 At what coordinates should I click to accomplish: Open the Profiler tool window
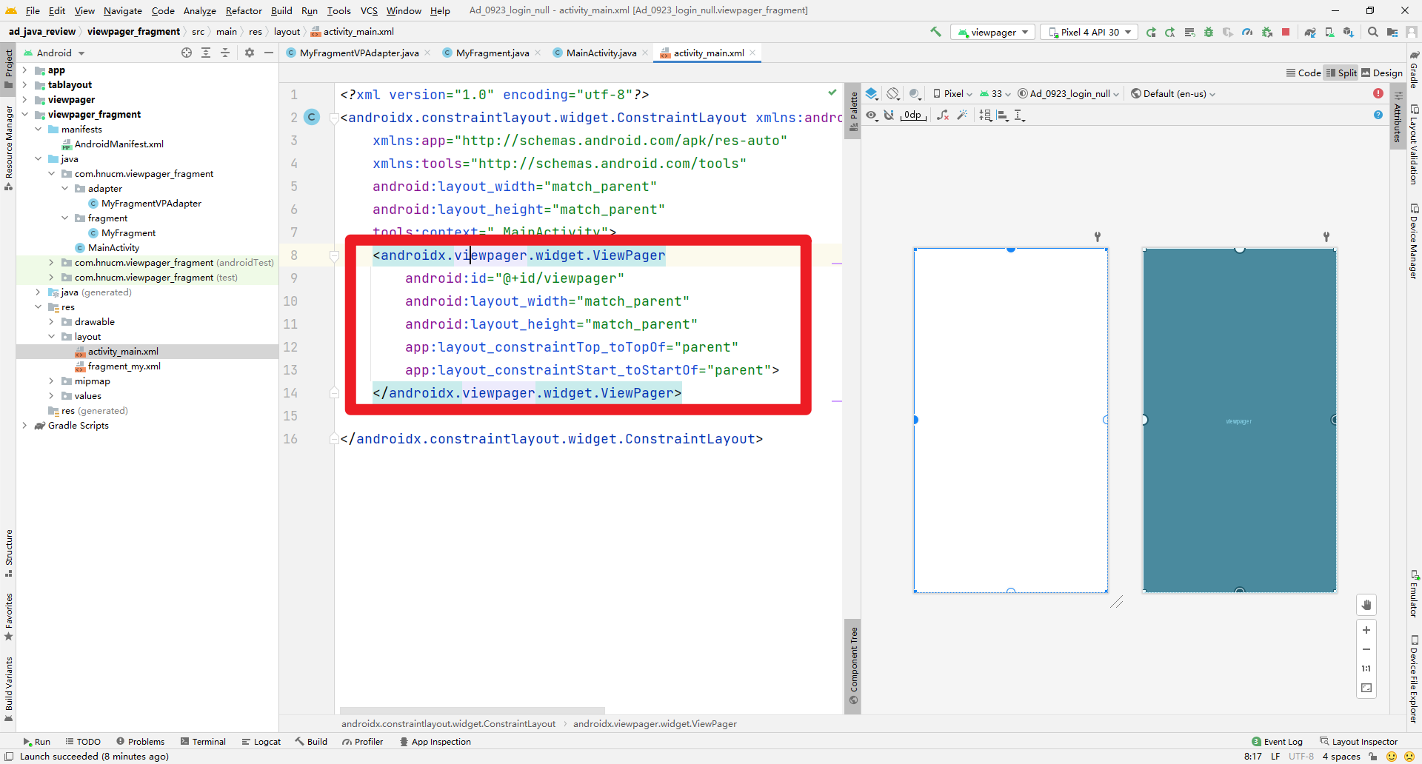pos(362,741)
